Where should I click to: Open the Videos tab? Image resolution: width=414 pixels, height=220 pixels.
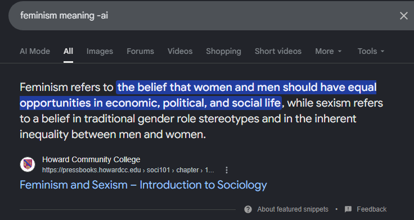point(180,51)
